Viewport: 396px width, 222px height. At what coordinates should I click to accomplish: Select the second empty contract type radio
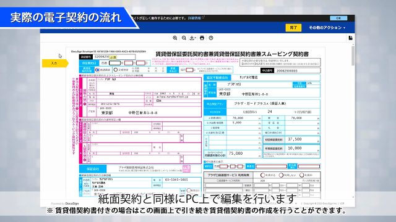[116, 70]
